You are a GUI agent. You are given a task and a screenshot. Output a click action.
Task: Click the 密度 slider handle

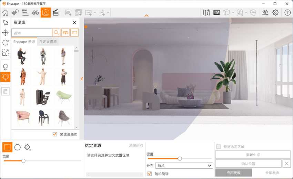pos(180,158)
